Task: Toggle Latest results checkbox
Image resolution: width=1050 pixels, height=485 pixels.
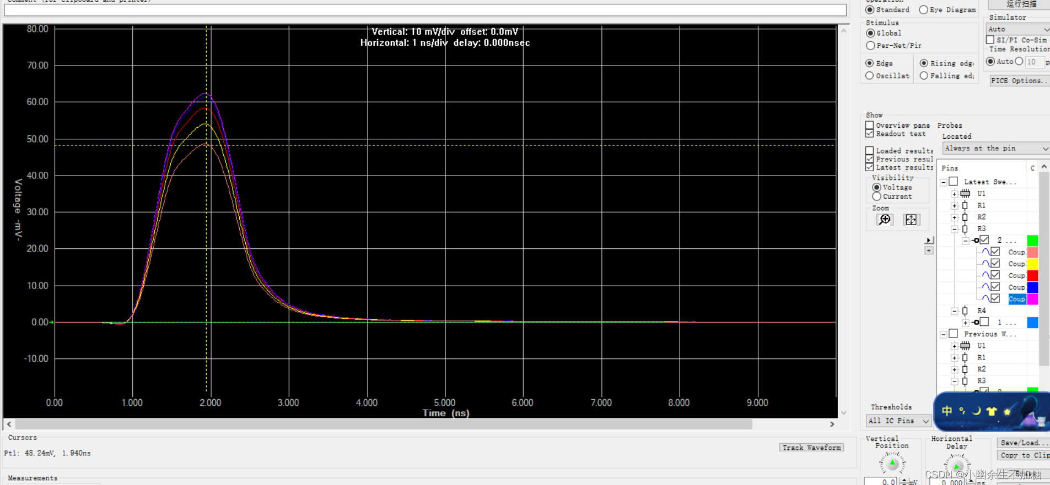Action: (870, 167)
